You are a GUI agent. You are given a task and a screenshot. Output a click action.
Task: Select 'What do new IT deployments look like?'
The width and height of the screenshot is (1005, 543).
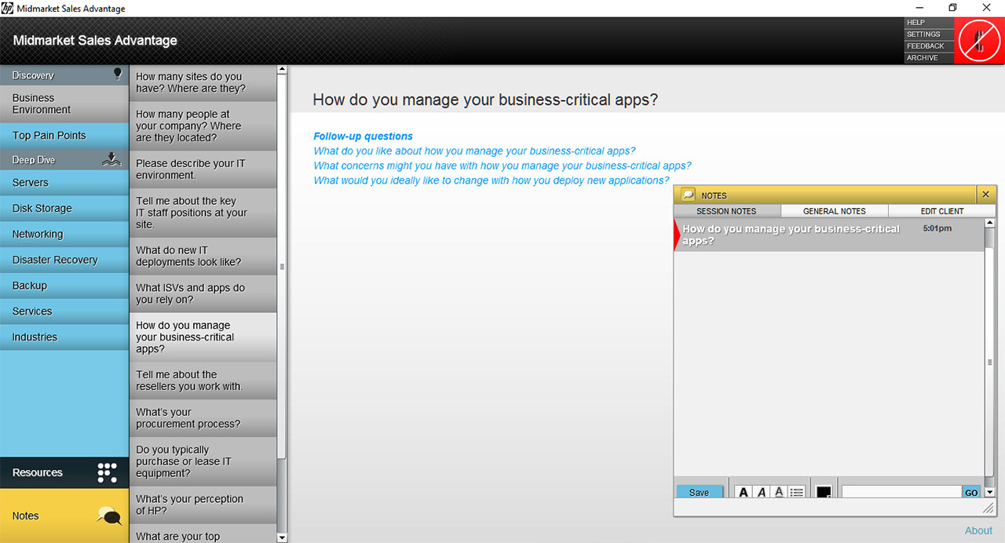[203, 256]
